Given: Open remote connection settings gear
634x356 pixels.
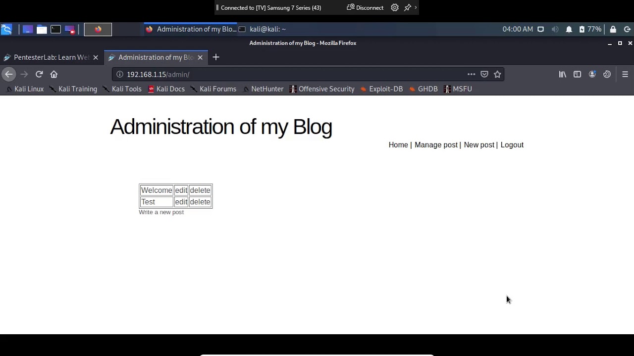Looking at the screenshot, I should (395, 7).
